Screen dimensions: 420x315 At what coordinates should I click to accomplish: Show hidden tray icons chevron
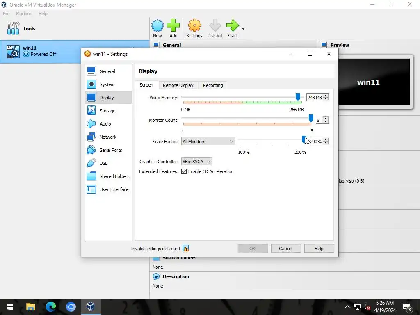pyautogui.click(x=347, y=307)
